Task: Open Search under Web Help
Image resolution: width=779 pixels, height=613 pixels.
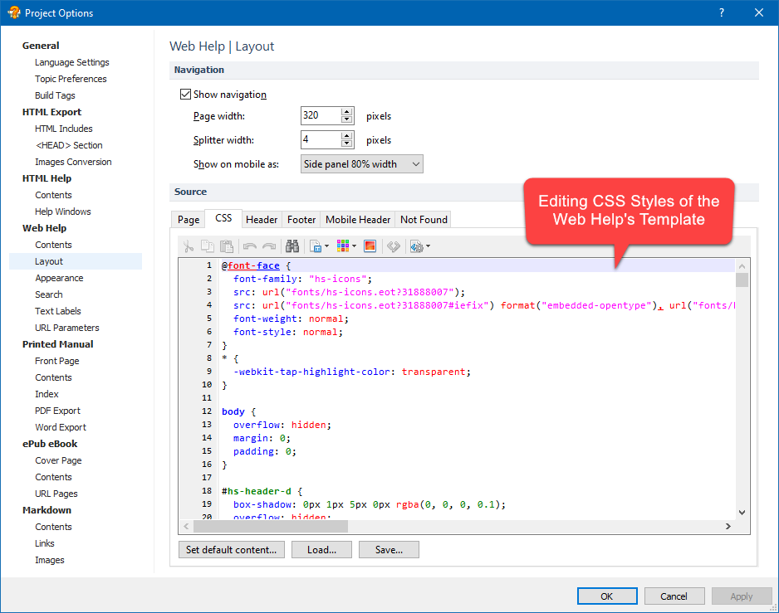Action: pos(49,294)
